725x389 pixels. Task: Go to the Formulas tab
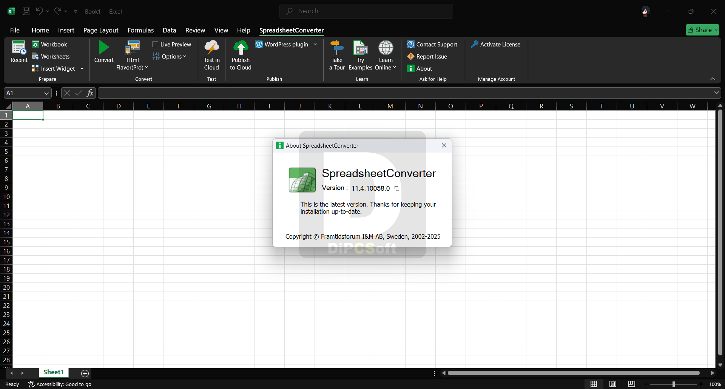click(x=140, y=30)
